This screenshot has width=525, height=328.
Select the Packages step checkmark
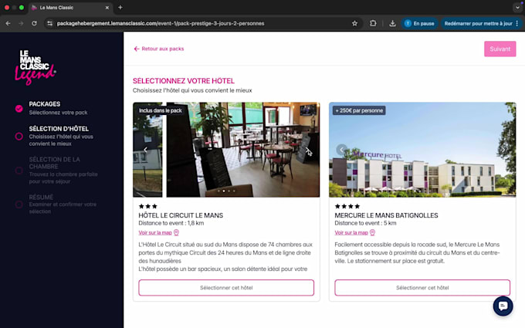click(19, 109)
